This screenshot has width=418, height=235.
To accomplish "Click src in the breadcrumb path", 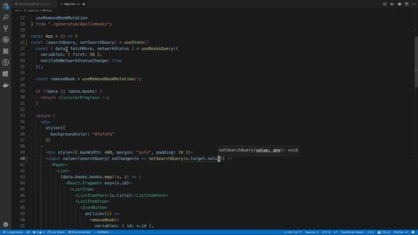I will [17, 10].
